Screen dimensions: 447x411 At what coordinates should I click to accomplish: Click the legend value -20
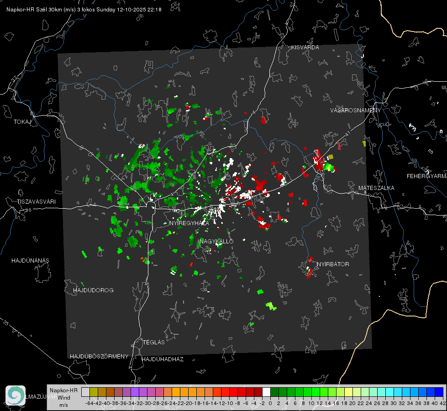tap(188, 403)
